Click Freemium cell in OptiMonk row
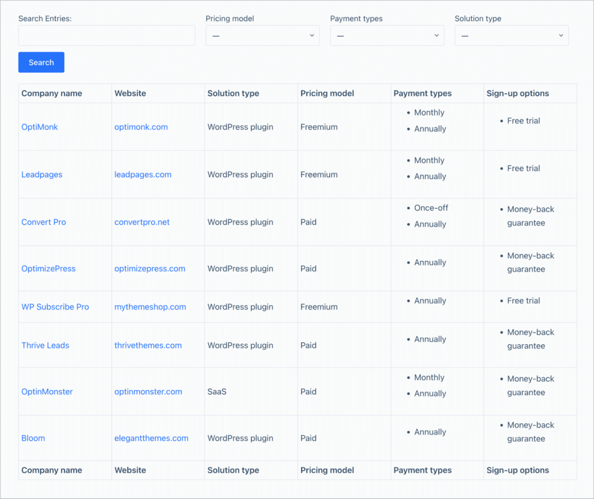Image resolution: width=594 pixels, height=499 pixels. pyautogui.click(x=319, y=127)
